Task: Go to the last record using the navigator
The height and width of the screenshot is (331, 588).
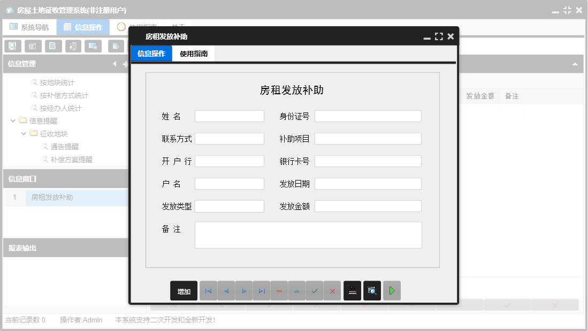Action: click(x=261, y=290)
